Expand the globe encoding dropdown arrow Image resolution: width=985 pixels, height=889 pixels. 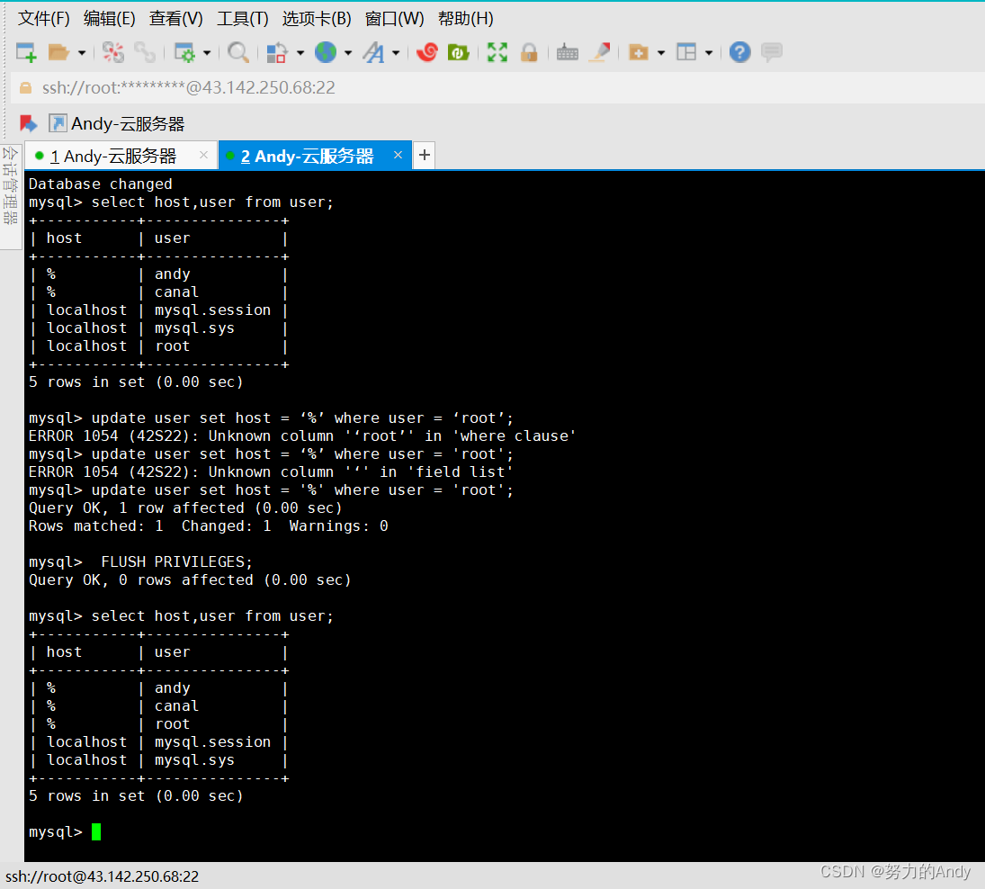pyautogui.click(x=348, y=53)
